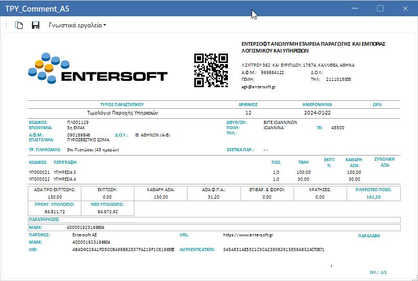This screenshot has width=418, height=281.
Task: Click the payable amount 161,20
Action: coord(373,197)
